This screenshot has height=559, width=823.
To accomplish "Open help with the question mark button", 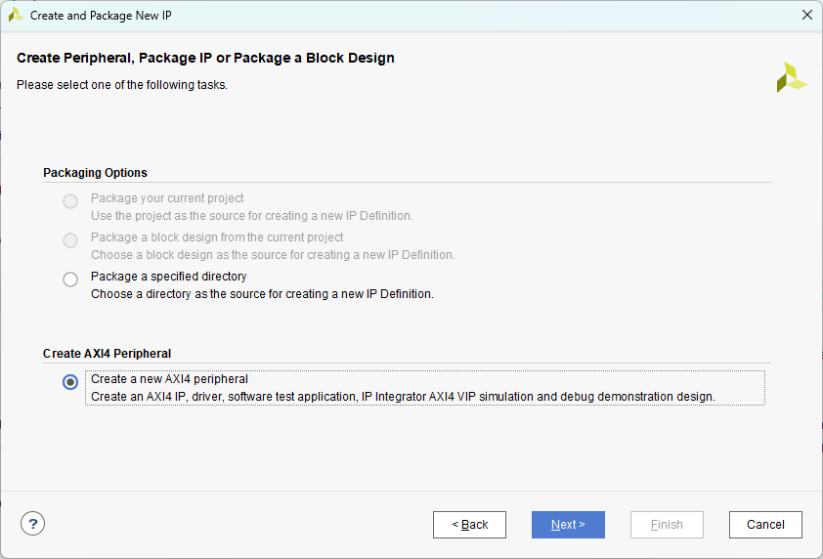I will pyautogui.click(x=33, y=524).
